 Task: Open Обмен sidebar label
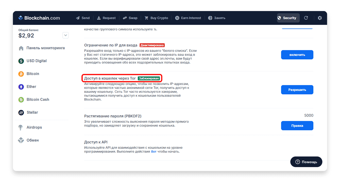click(x=33, y=140)
